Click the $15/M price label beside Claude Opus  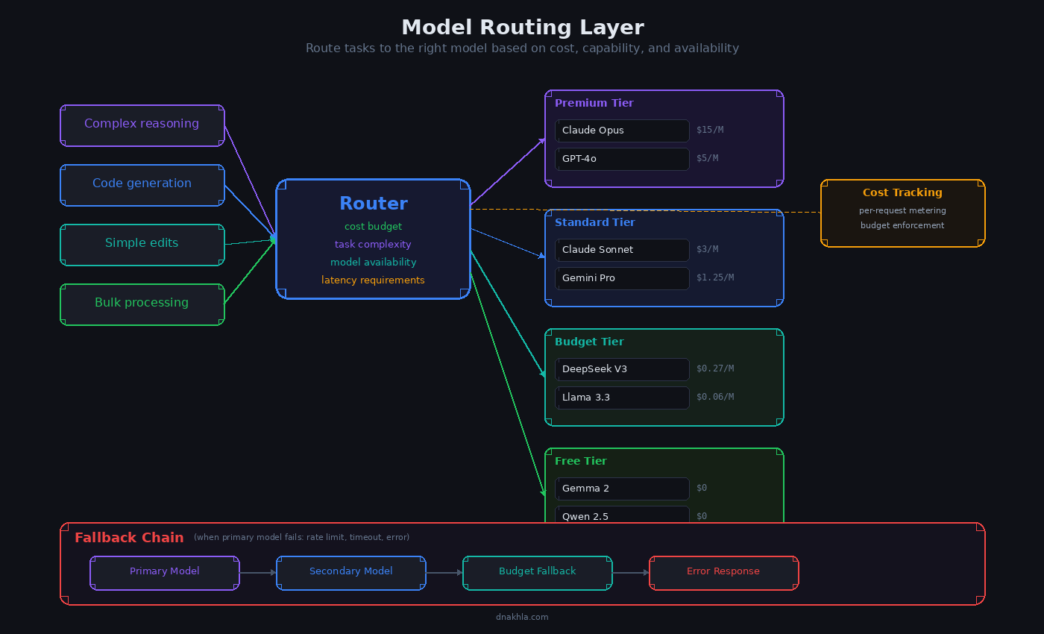(x=709, y=129)
